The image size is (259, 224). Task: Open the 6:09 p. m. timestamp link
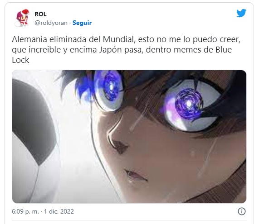25,211
